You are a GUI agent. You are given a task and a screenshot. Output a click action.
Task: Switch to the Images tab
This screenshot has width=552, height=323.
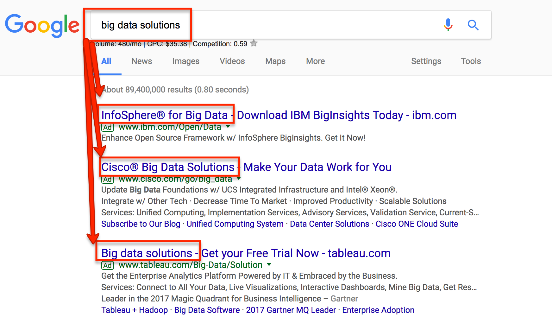pyautogui.click(x=186, y=61)
